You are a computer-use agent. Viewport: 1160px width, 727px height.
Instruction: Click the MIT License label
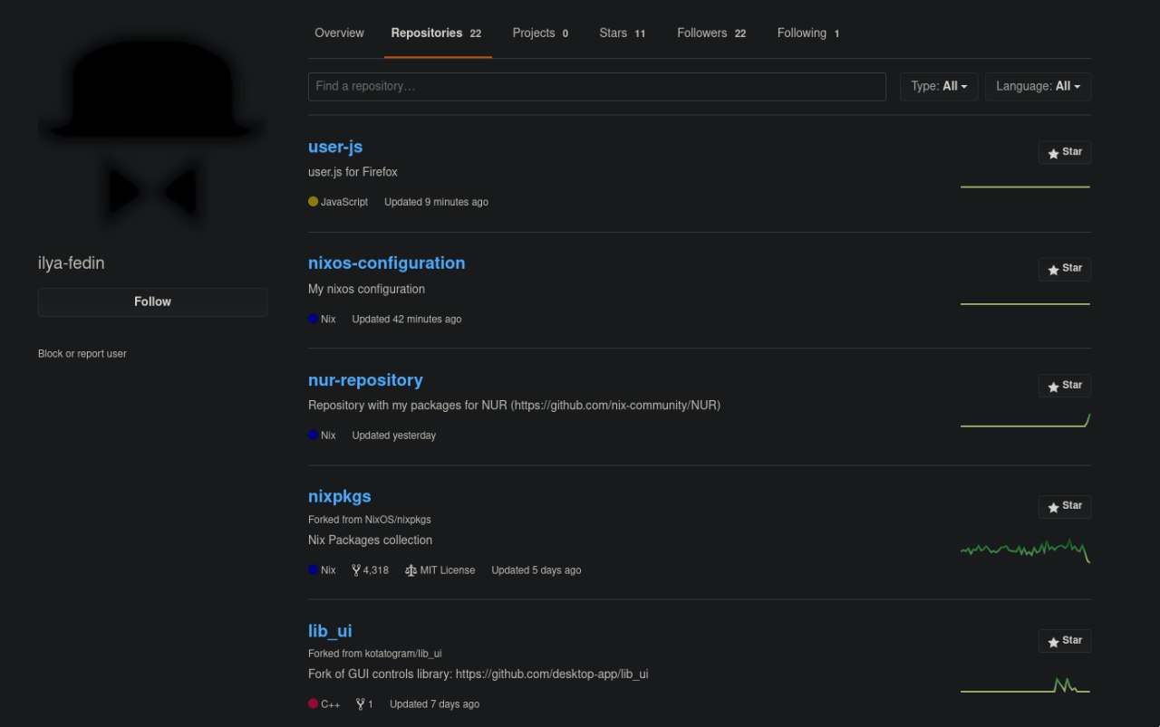[x=448, y=570]
